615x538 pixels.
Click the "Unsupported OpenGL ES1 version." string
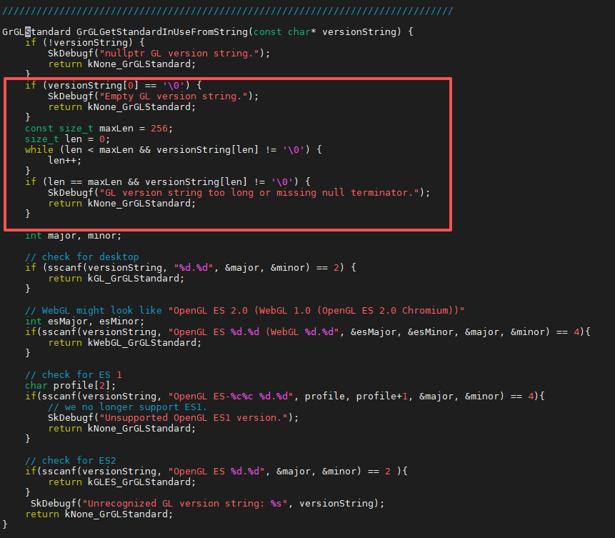coord(194,417)
